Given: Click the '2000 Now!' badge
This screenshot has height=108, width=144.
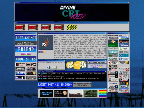Looking at the screenshot, I should [113, 69].
